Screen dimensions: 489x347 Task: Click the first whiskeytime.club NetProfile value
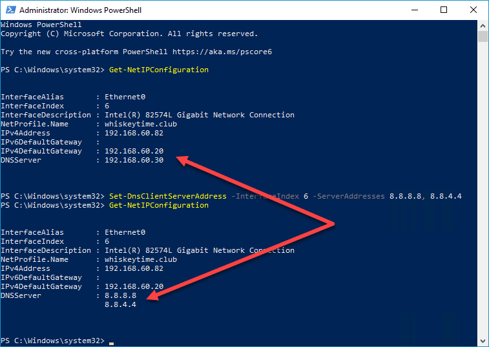[141, 124]
